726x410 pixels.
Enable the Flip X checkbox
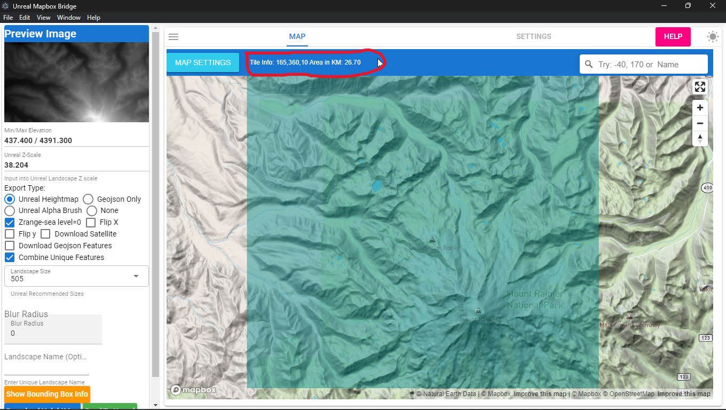(x=91, y=222)
